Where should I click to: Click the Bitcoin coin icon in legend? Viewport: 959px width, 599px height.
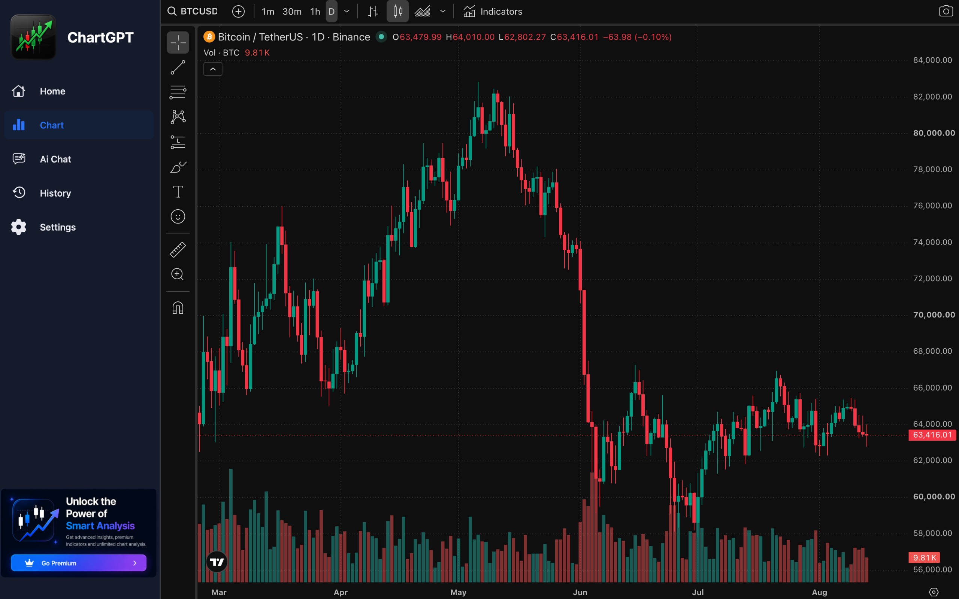point(209,37)
